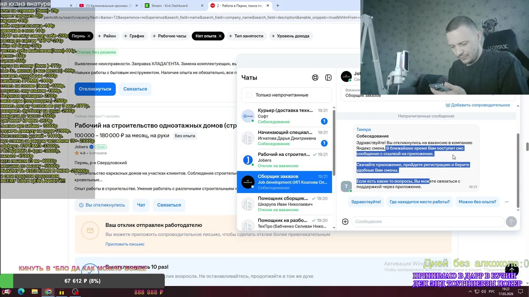Open the Район filter dropdown

[x=106, y=36]
